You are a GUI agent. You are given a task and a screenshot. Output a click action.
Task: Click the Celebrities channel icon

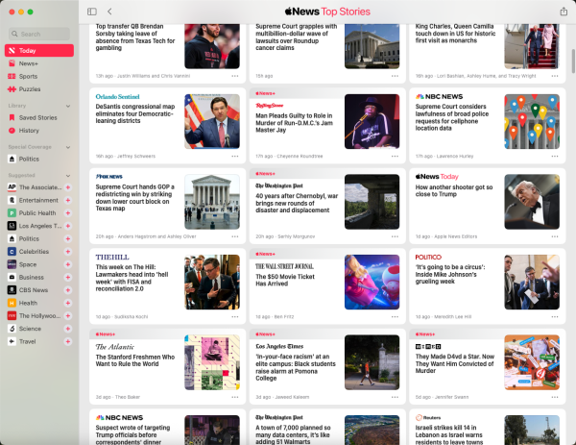(12, 252)
